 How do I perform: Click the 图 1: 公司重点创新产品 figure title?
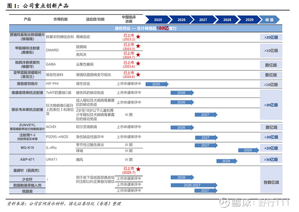(x=38, y=6)
